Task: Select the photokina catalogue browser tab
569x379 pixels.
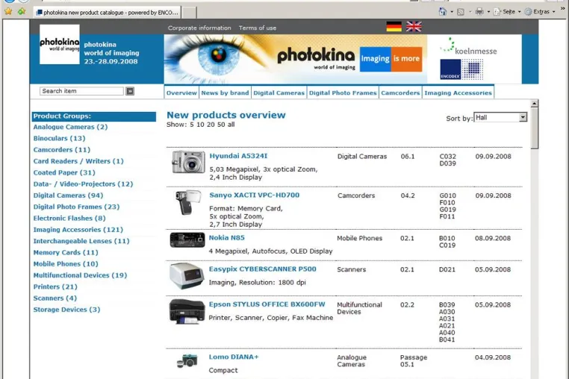Action: (x=108, y=13)
